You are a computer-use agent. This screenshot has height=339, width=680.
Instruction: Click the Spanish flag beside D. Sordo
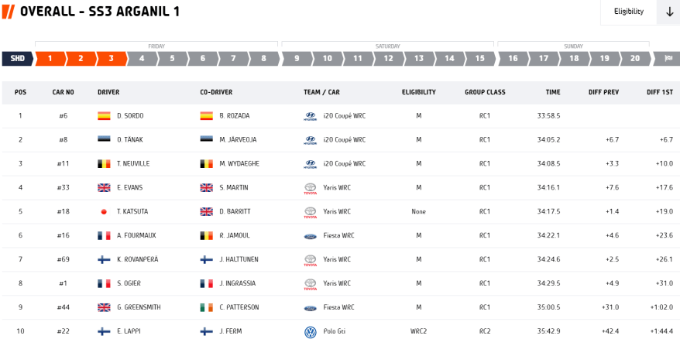[104, 116]
